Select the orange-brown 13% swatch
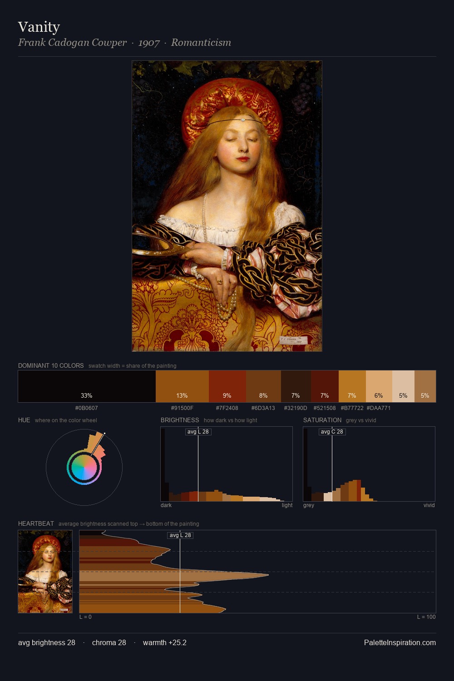This screenshot has width=454, height=681. (182, 386)
